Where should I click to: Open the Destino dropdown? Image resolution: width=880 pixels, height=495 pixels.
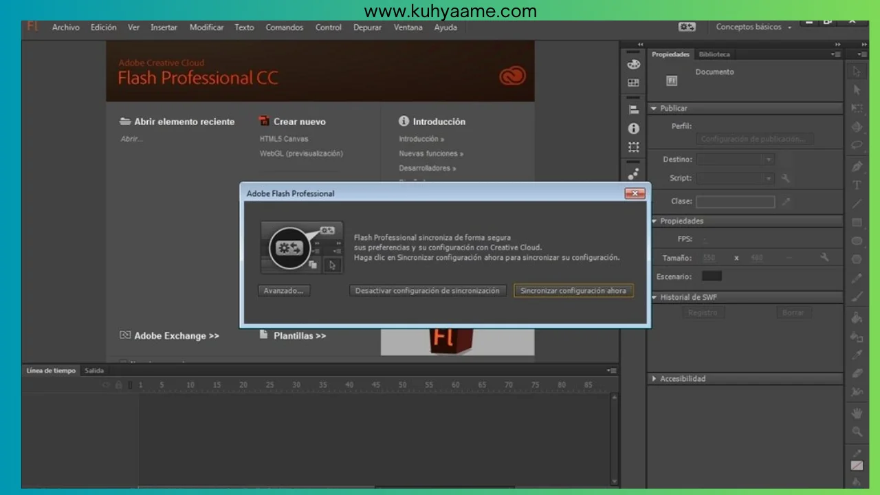tap(735, 159)
